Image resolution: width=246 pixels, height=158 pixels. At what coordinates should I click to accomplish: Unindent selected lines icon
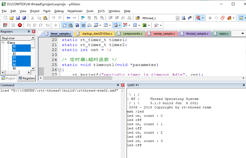tap(117, 18)
